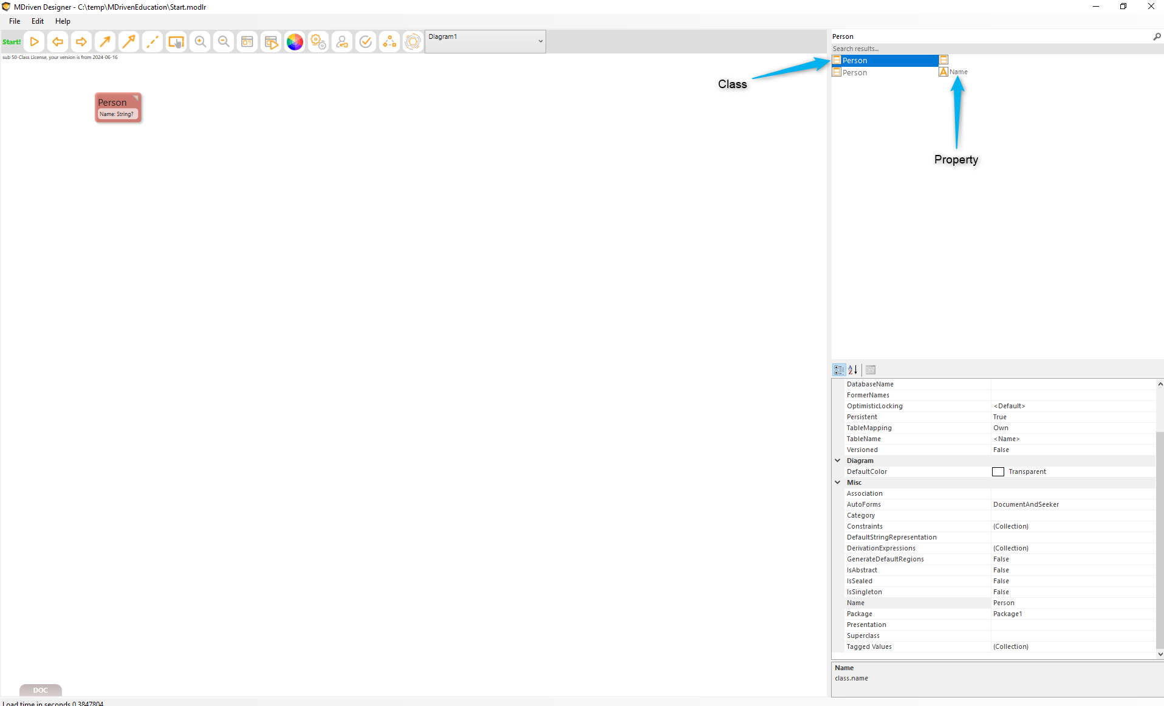Collapse the Diagram property section

tap(838, 461)
